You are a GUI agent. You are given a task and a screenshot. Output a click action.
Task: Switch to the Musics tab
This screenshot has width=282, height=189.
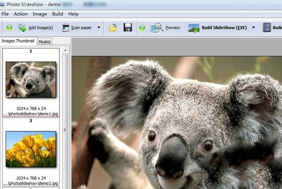coord(45,41)
